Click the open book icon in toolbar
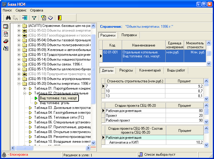Screen dimensions: 214x159 [50, 18]
